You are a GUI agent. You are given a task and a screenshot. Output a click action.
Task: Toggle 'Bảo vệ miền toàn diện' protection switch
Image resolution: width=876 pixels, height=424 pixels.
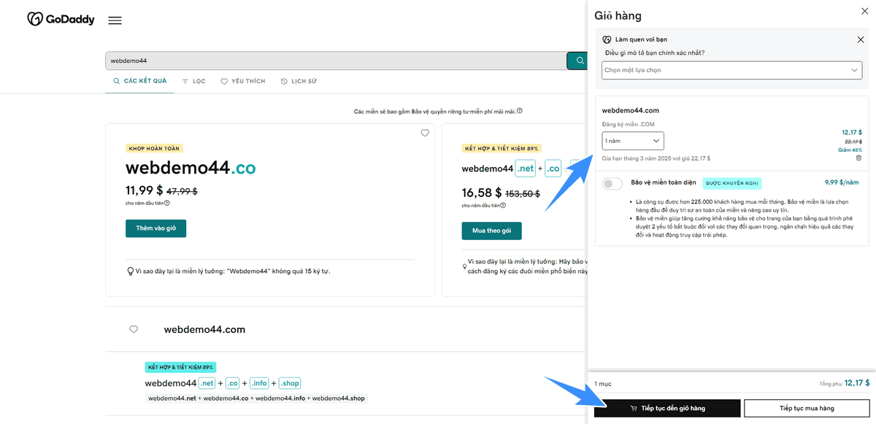pos(612,183)
